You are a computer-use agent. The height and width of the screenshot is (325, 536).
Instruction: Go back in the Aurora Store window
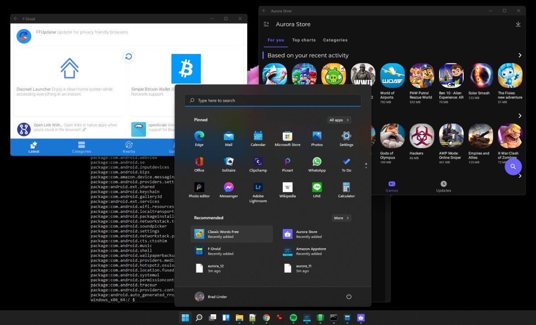pos(264,11)
